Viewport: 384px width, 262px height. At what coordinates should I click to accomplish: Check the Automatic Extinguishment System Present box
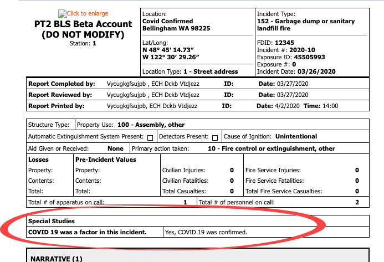150,137
